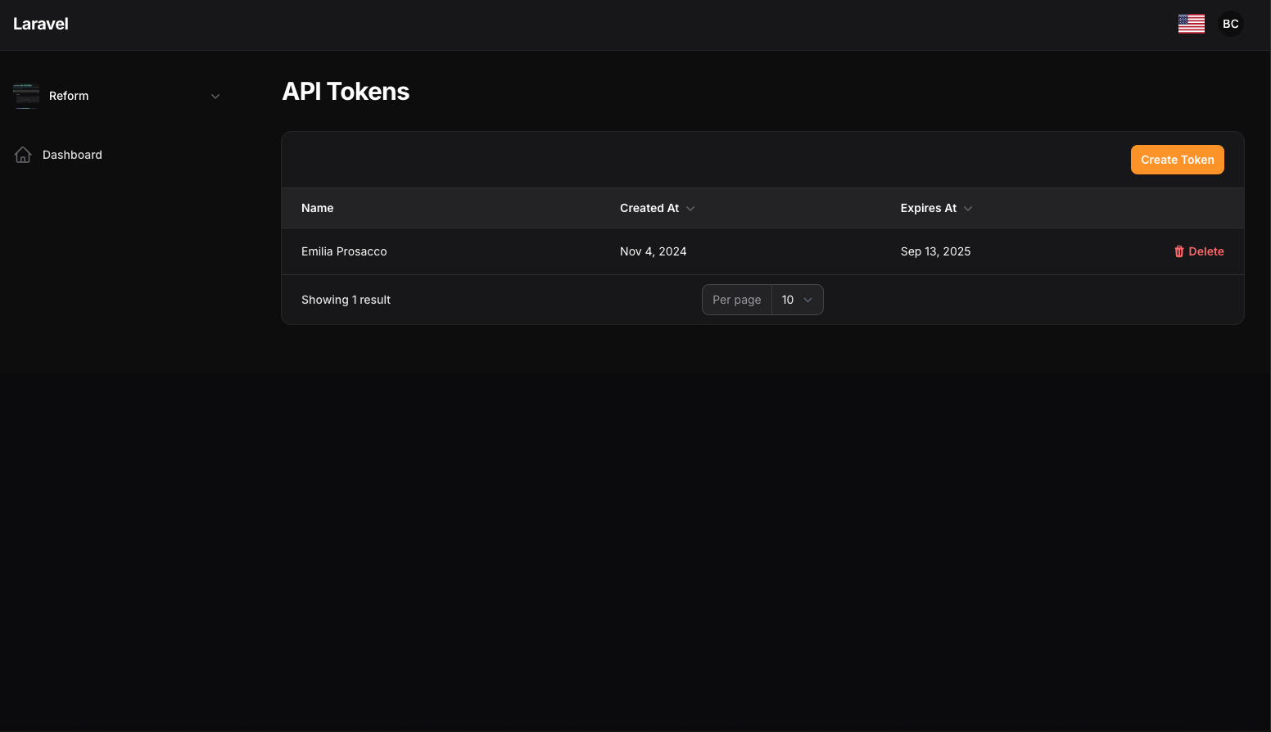Click the Sep 13, 2025 expiry cell
Viewport: 1271px width, 732px height.
[935, 251]
